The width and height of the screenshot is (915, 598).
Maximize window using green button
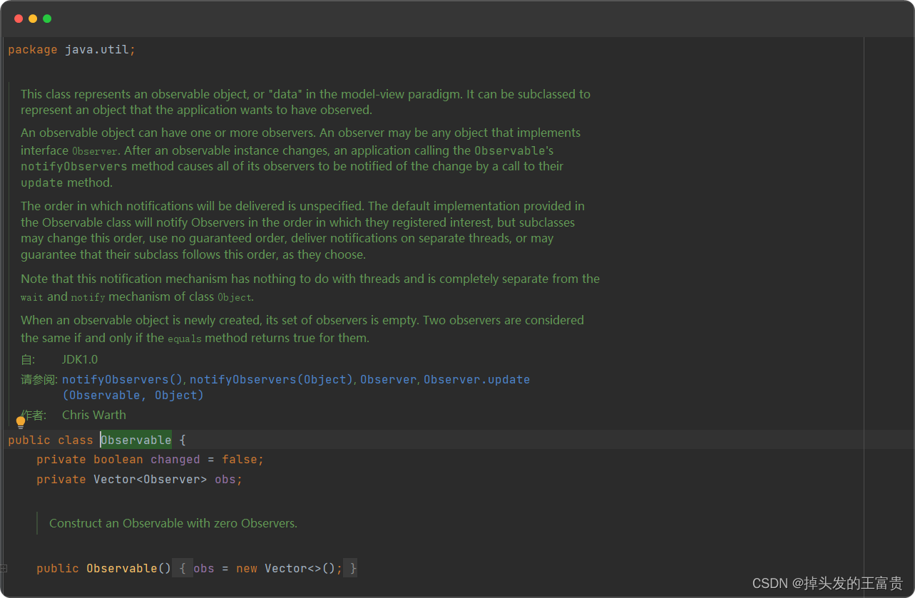tap(47, 19)
